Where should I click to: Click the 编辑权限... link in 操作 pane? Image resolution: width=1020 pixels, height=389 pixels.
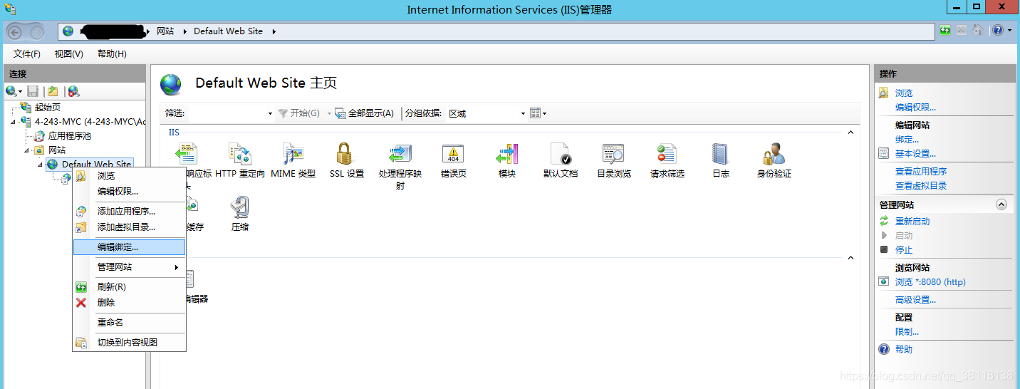pos(915,108)
